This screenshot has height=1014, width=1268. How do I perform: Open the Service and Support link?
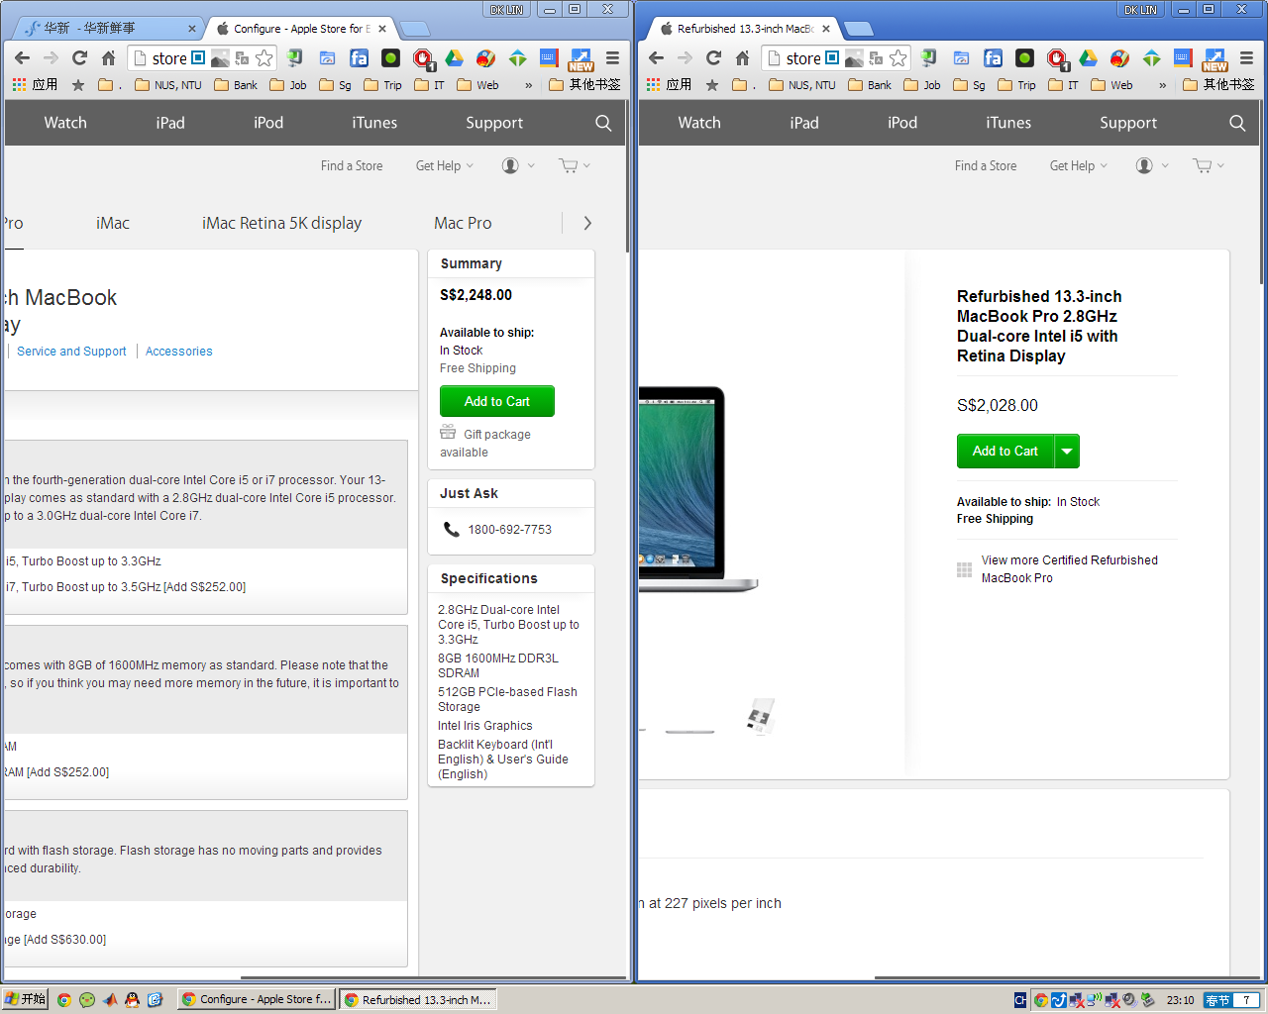(x=71, y=352)
